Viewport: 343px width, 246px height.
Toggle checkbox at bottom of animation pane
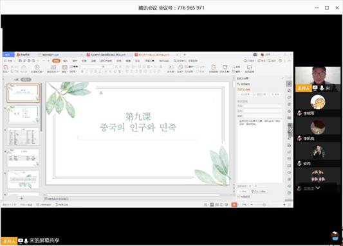click(x=239, y=197)
